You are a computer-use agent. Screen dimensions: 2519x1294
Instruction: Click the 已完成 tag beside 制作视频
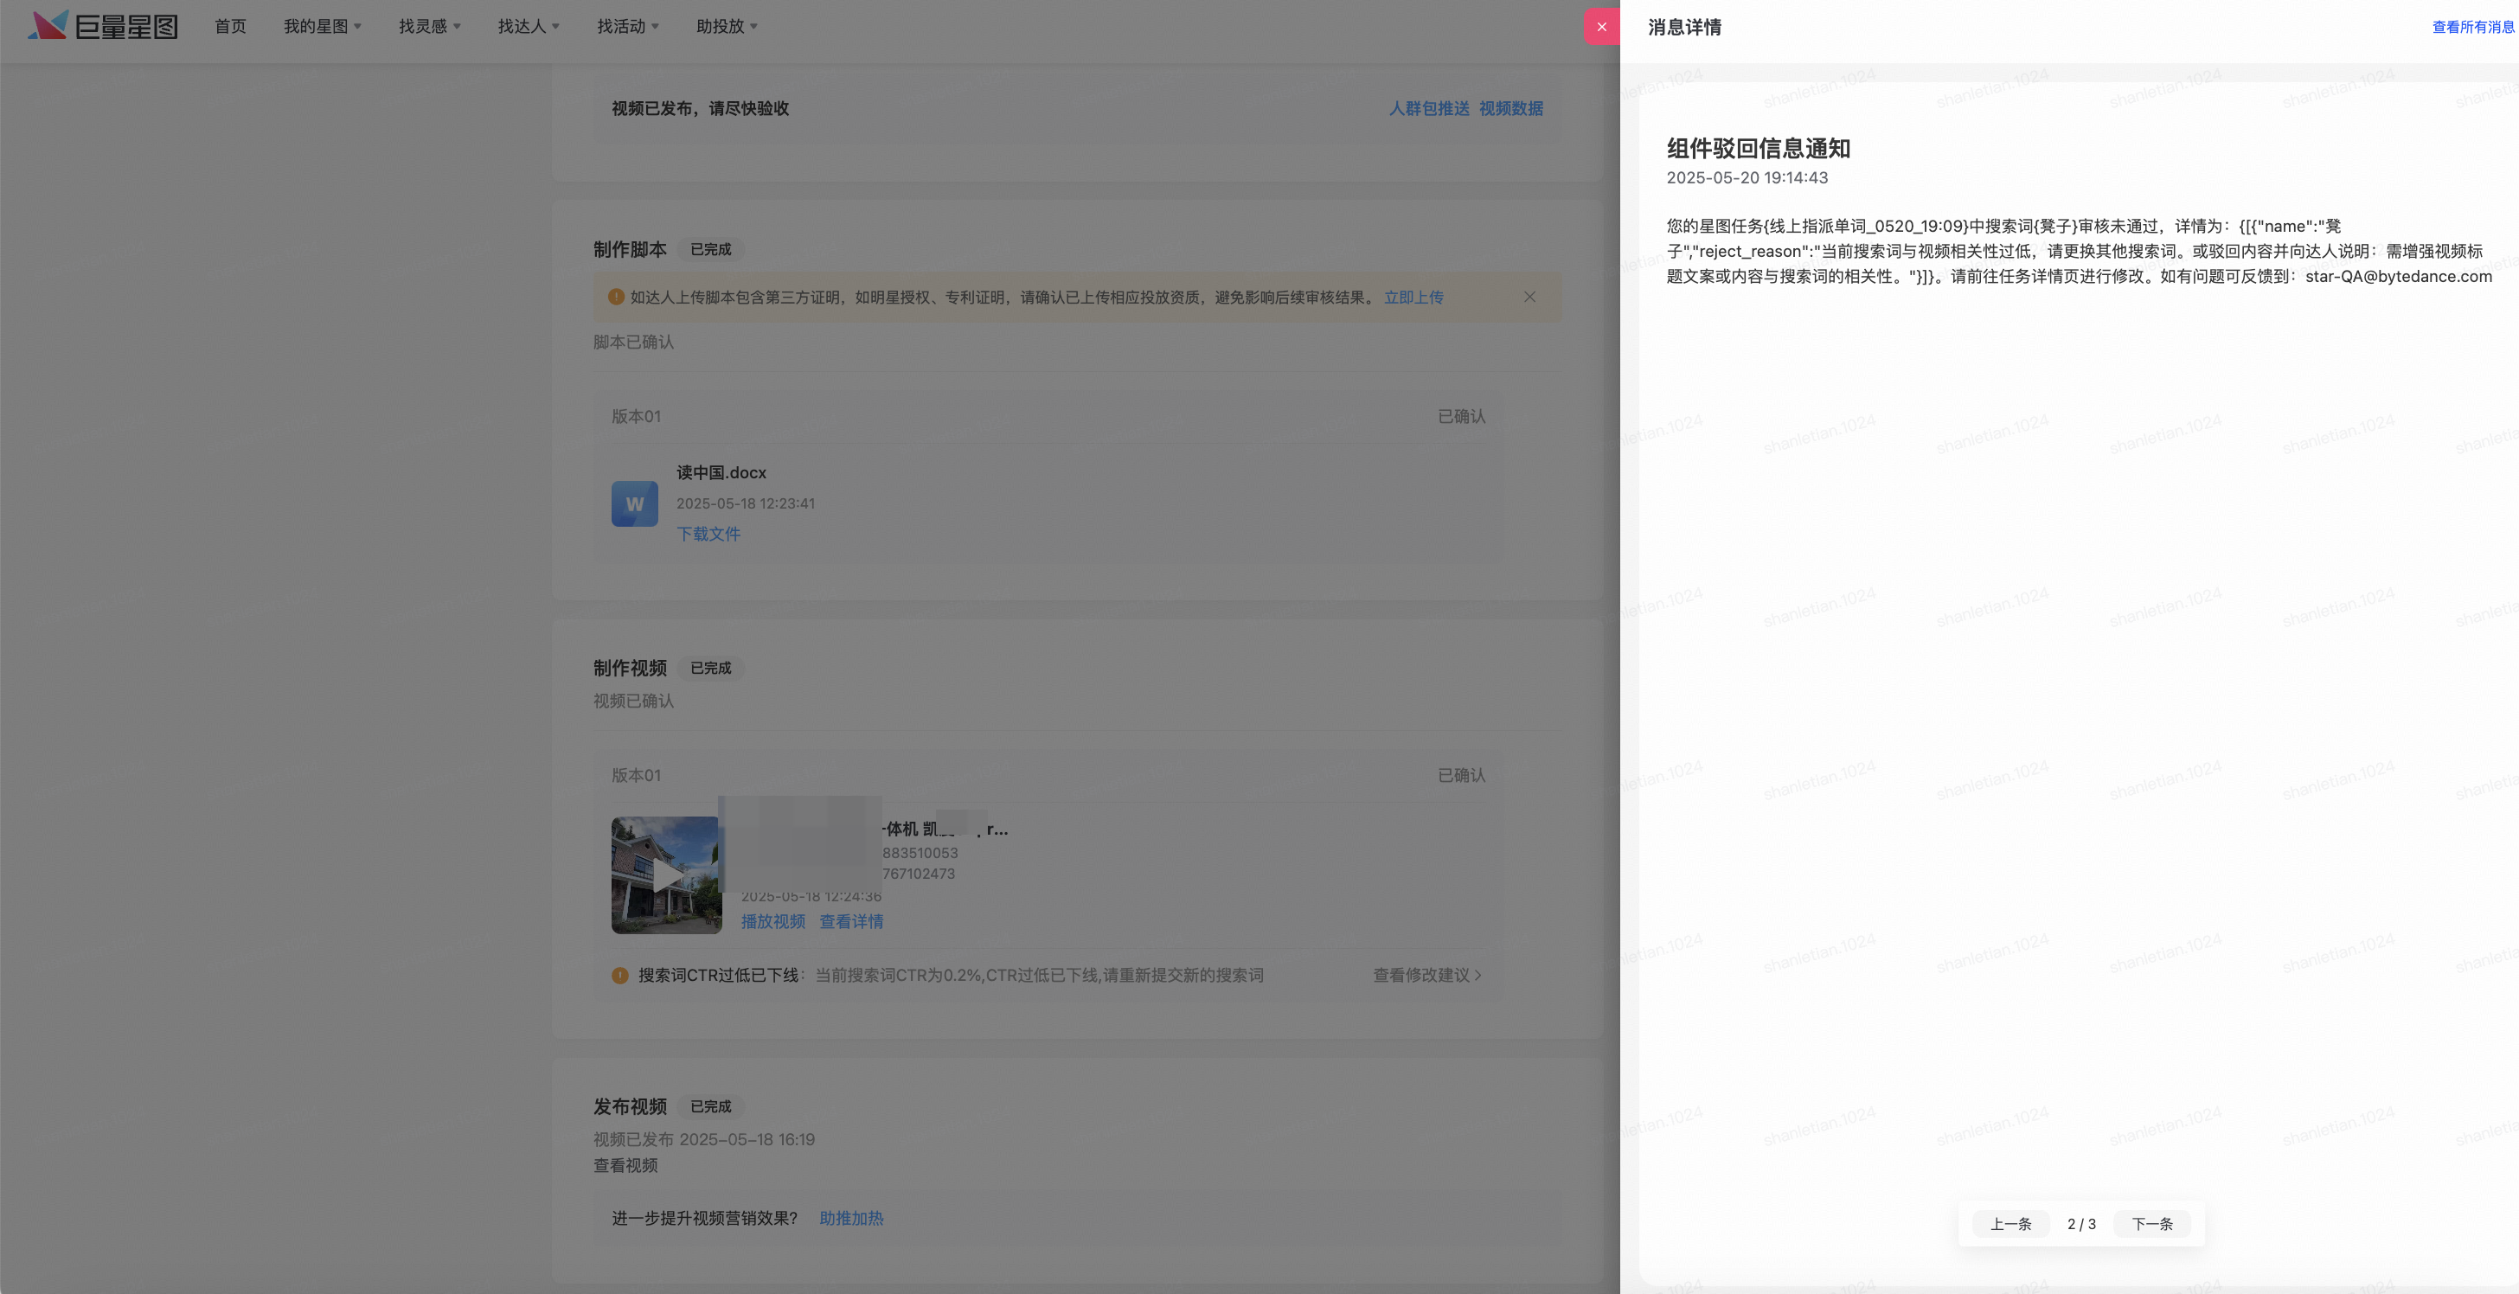pos(711,668)
